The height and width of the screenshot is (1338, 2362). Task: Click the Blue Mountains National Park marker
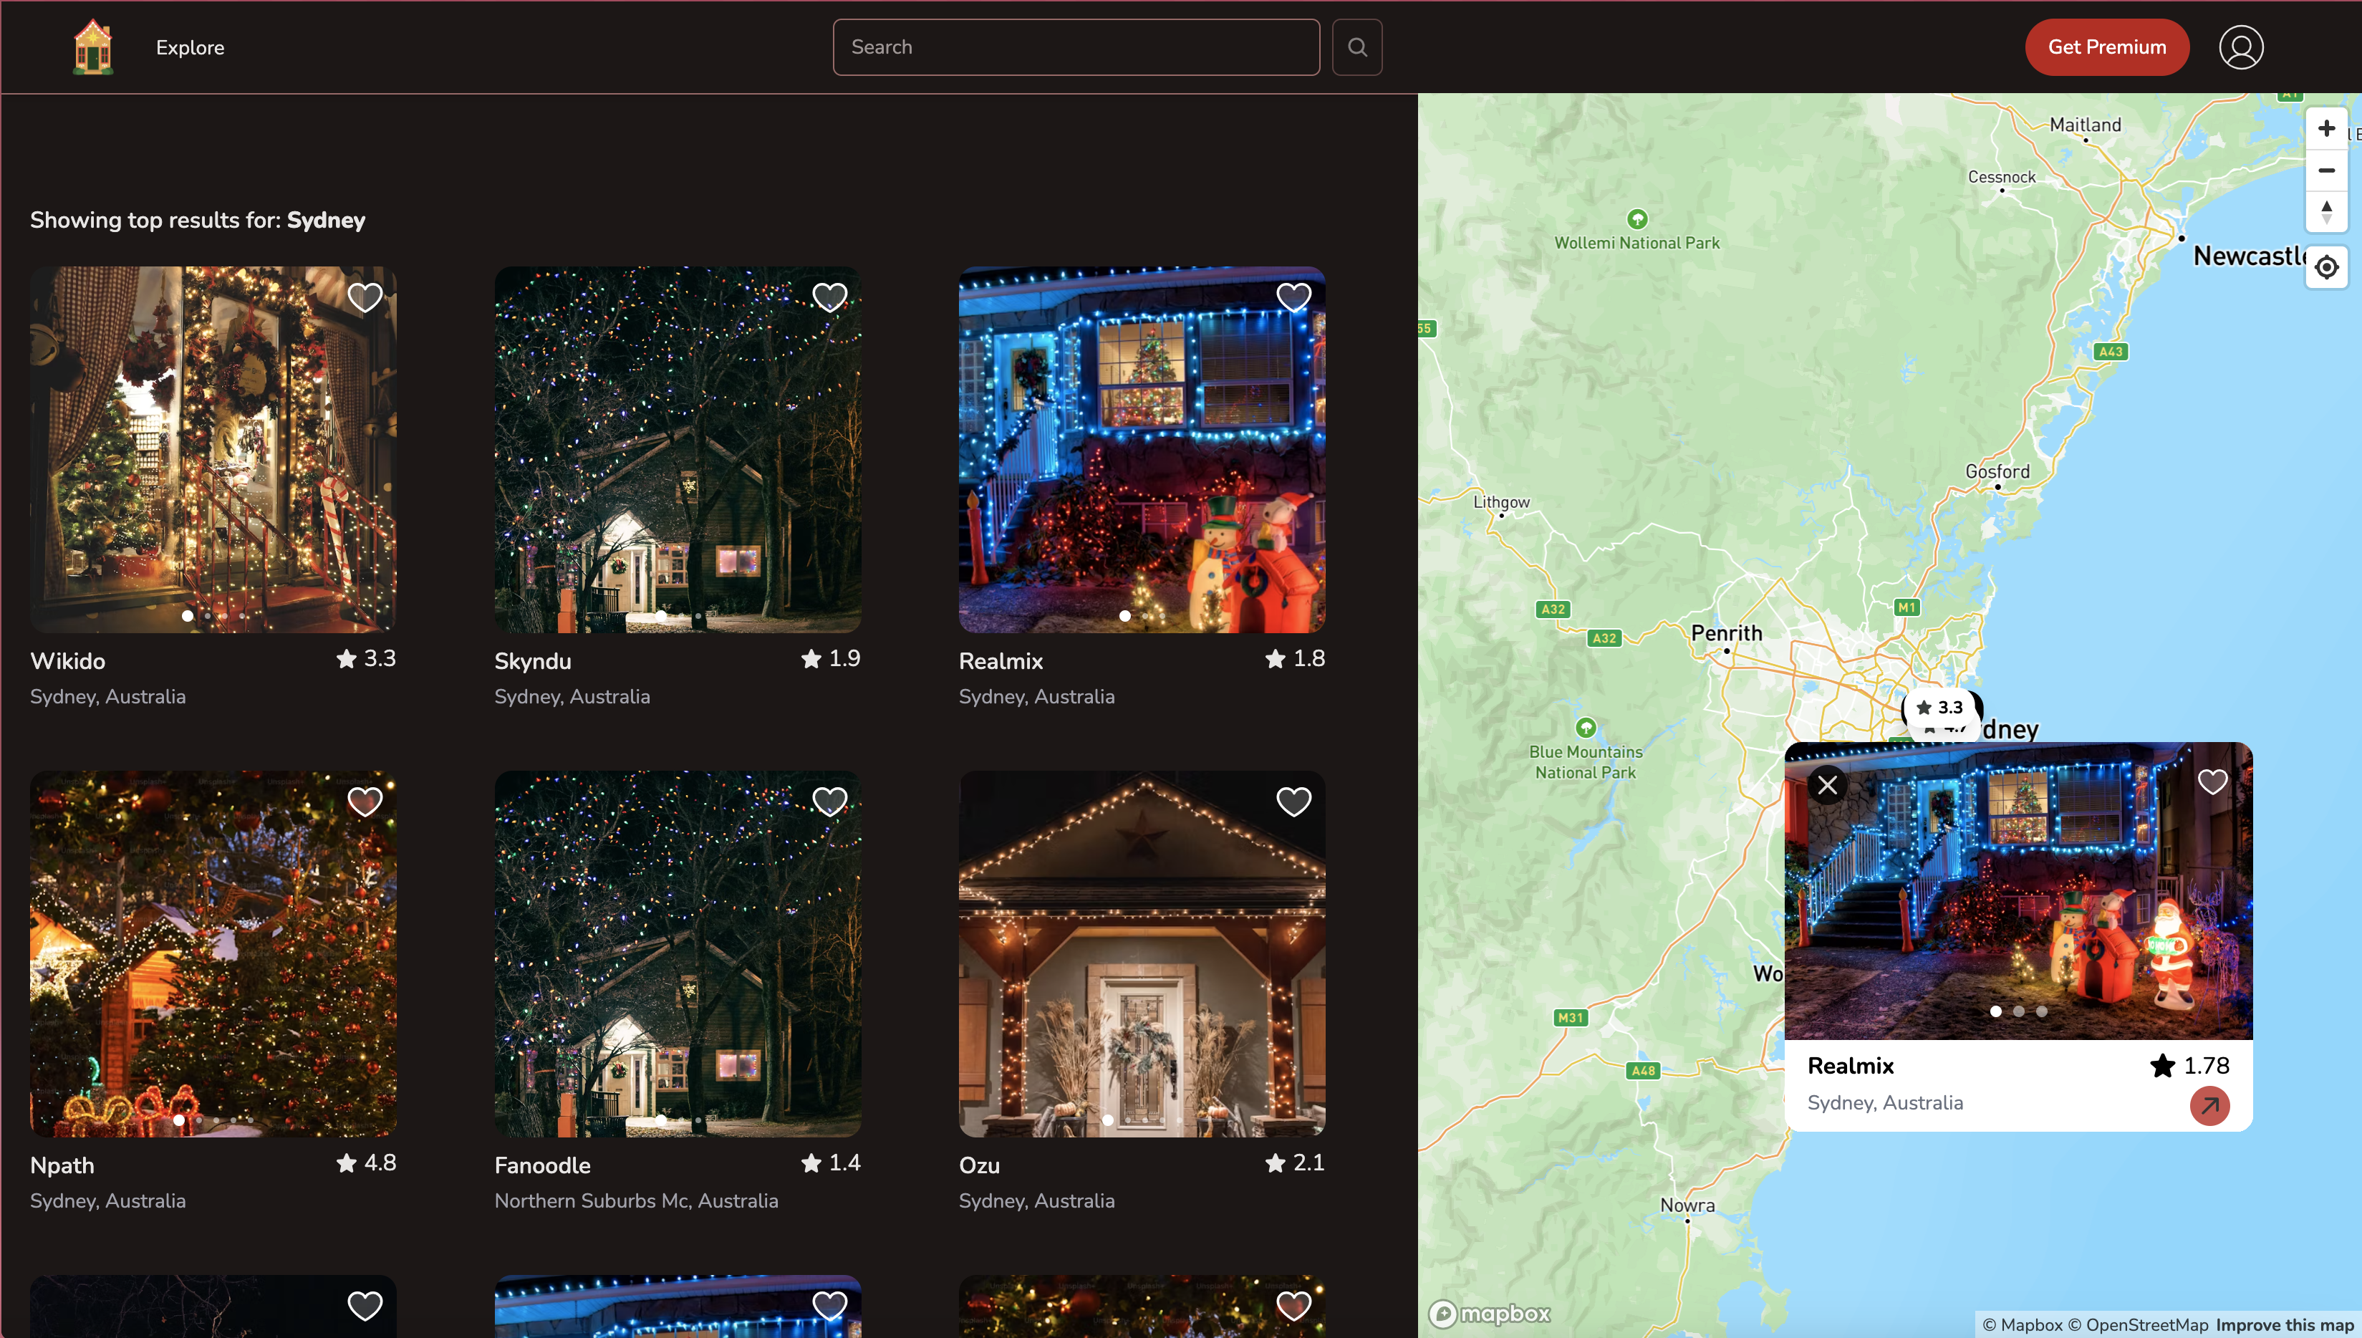[x=1585, y=728]
